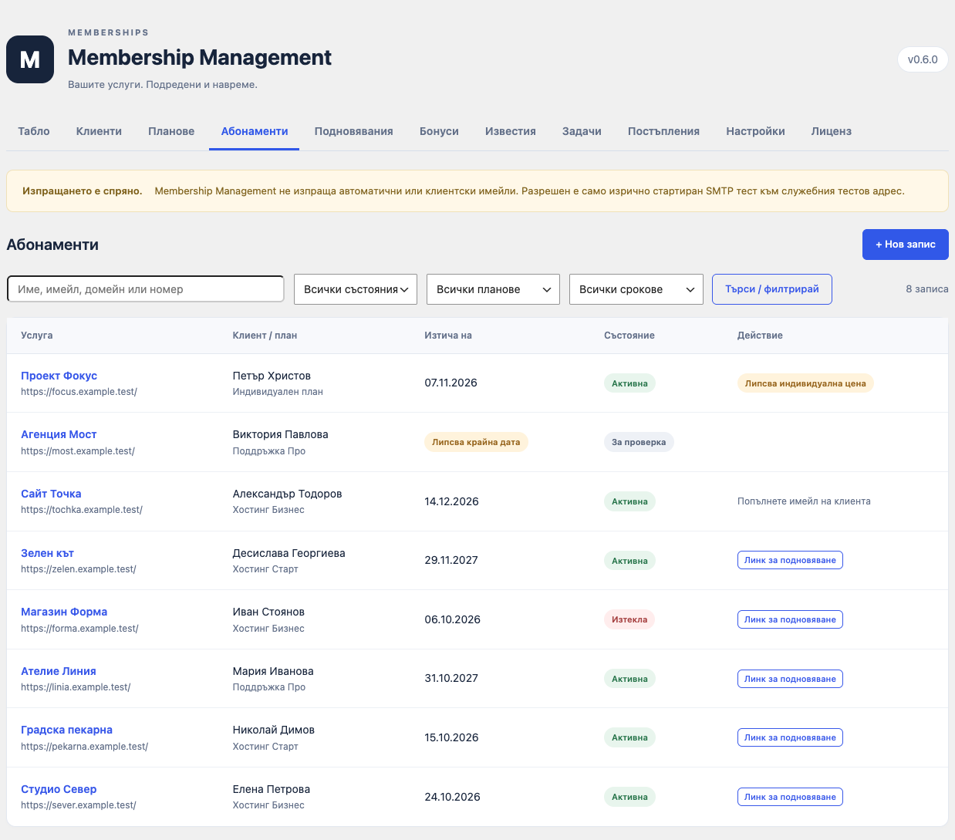Click client name Петър Христов
The height and width of the screenshot is (840, 955).
(x=272, y=376)
